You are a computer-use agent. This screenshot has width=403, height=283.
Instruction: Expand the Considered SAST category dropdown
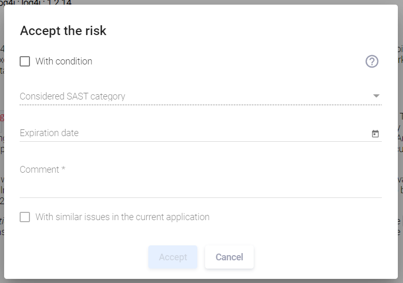[201, 96]
